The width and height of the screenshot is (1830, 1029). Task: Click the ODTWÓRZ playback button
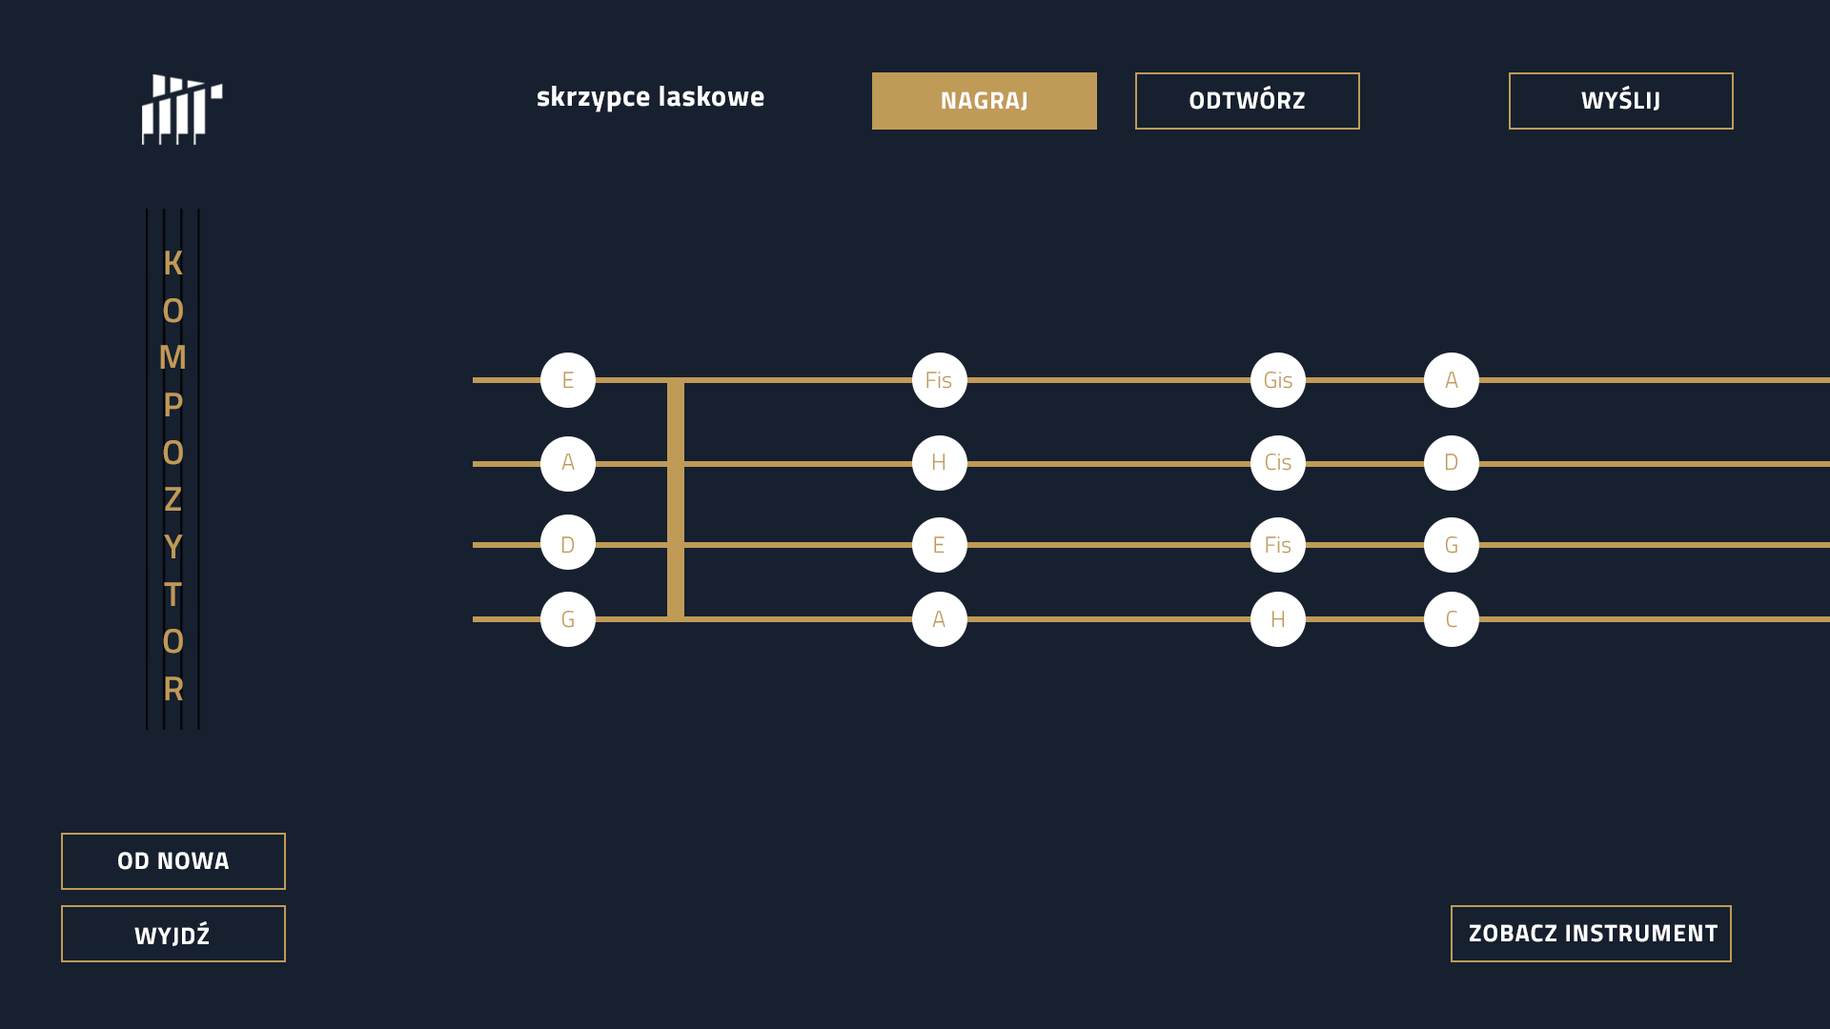1247,101
